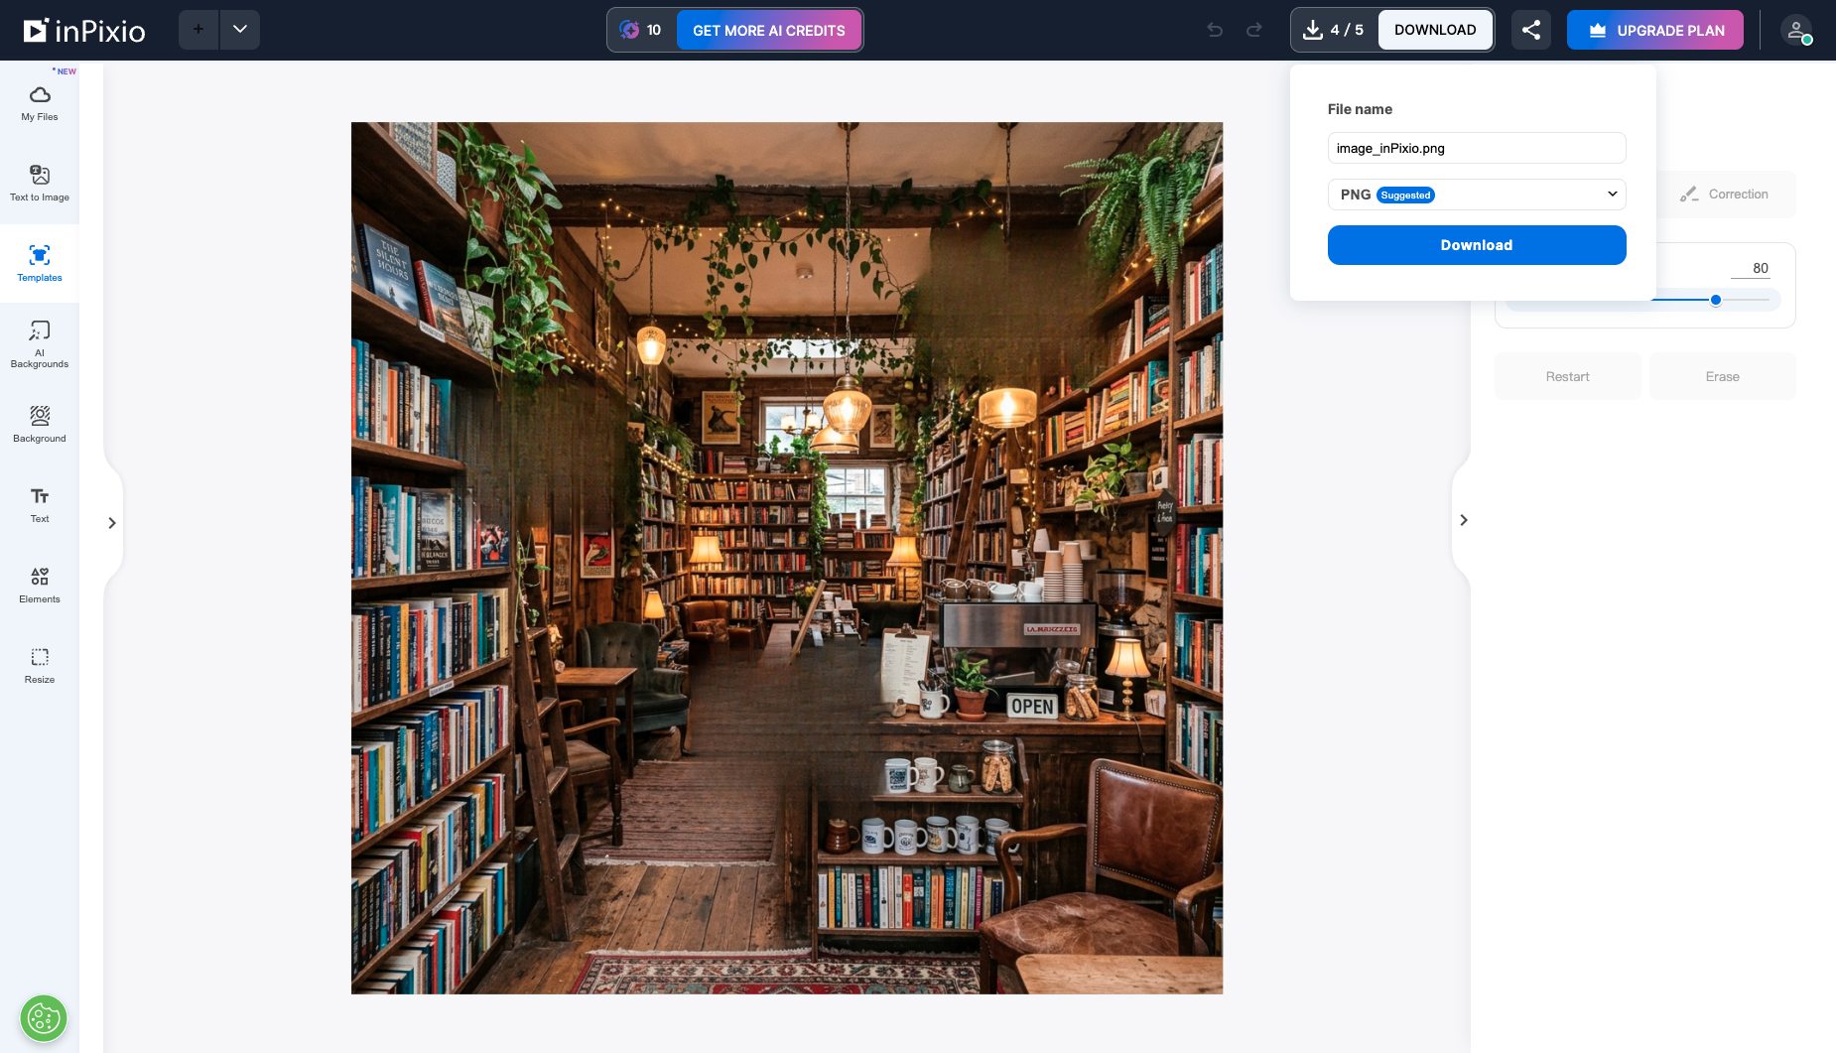The width and height of the screenshot is (1836, 1053).
Task: Click GET MORE AI CREDITS button
Action: click(769, 30)
